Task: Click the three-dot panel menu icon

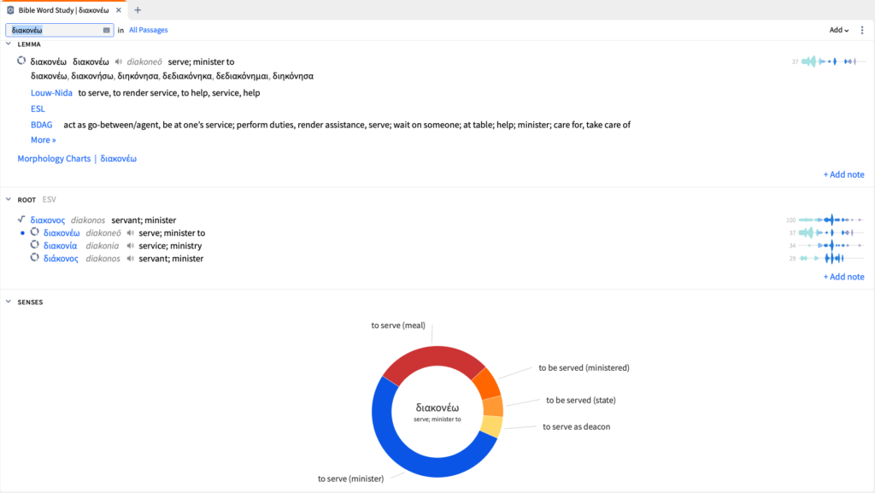Action: (x=862, y=30)
